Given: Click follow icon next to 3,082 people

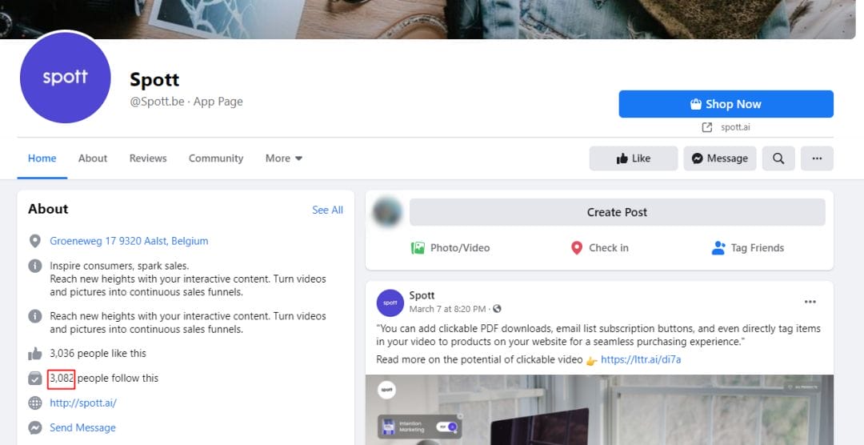Looking at the screenshot, I should point(34,379).
